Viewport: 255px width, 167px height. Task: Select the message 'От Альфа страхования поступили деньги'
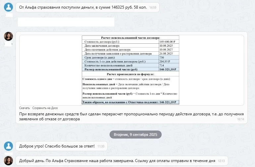[87, 7]
